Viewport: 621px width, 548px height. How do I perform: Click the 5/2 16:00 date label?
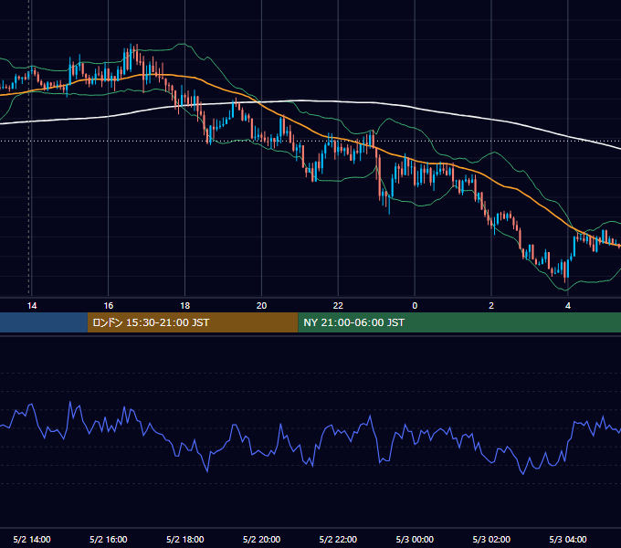point(108,539)
